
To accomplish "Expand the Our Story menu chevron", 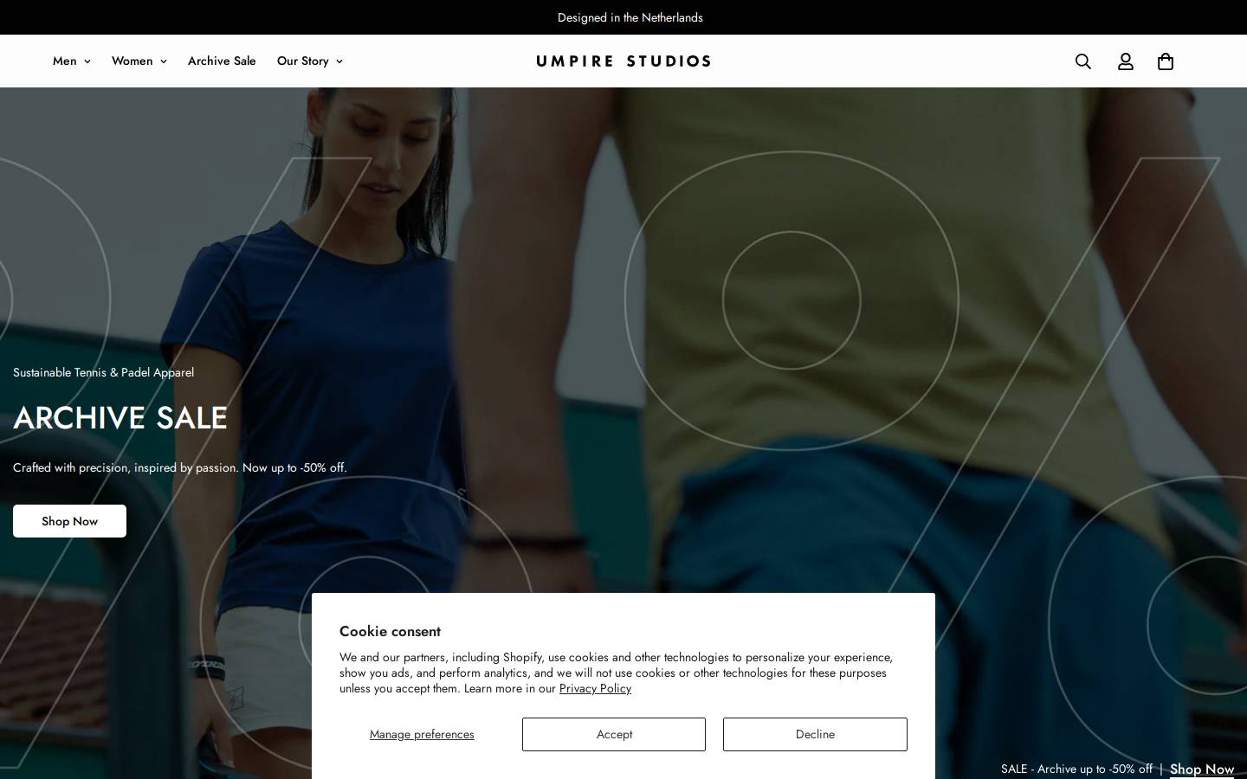I will [339, 61].
